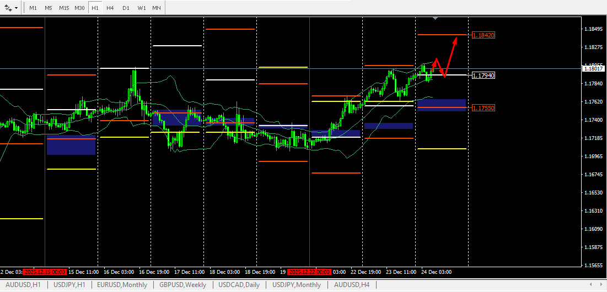Select the AUDUSD,H4 chart tab

(x=352, y=285)
